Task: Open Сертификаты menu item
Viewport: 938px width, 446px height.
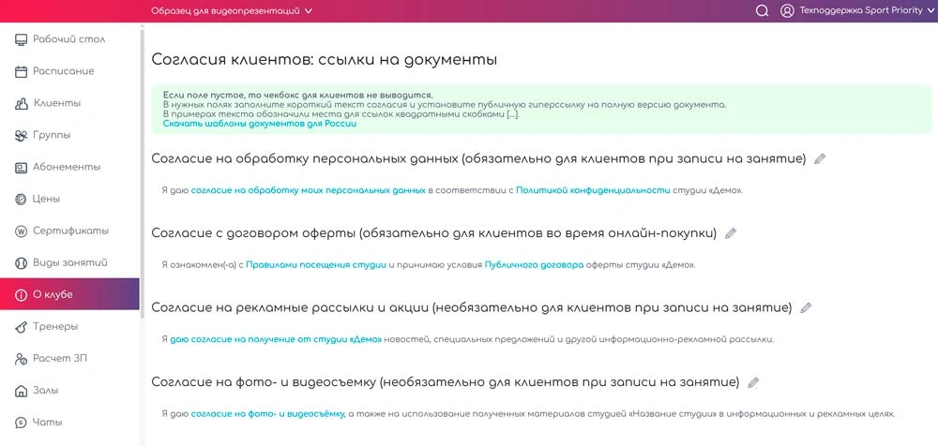Action: [69, 230]
